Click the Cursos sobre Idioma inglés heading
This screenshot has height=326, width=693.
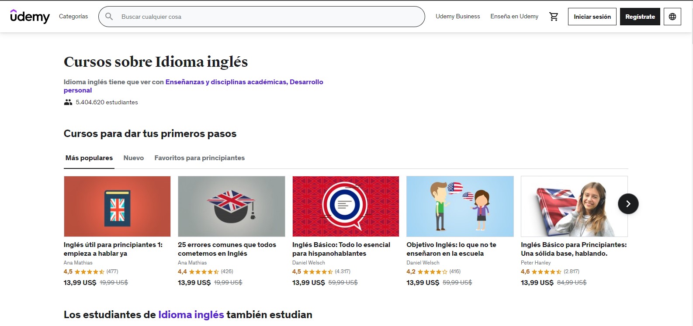156,62
